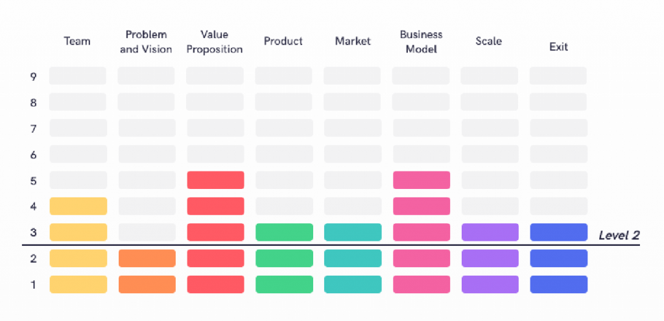Screen dimensions: 664x321
Task: Click the blue Exit cell at level 2
Action: 558,258
